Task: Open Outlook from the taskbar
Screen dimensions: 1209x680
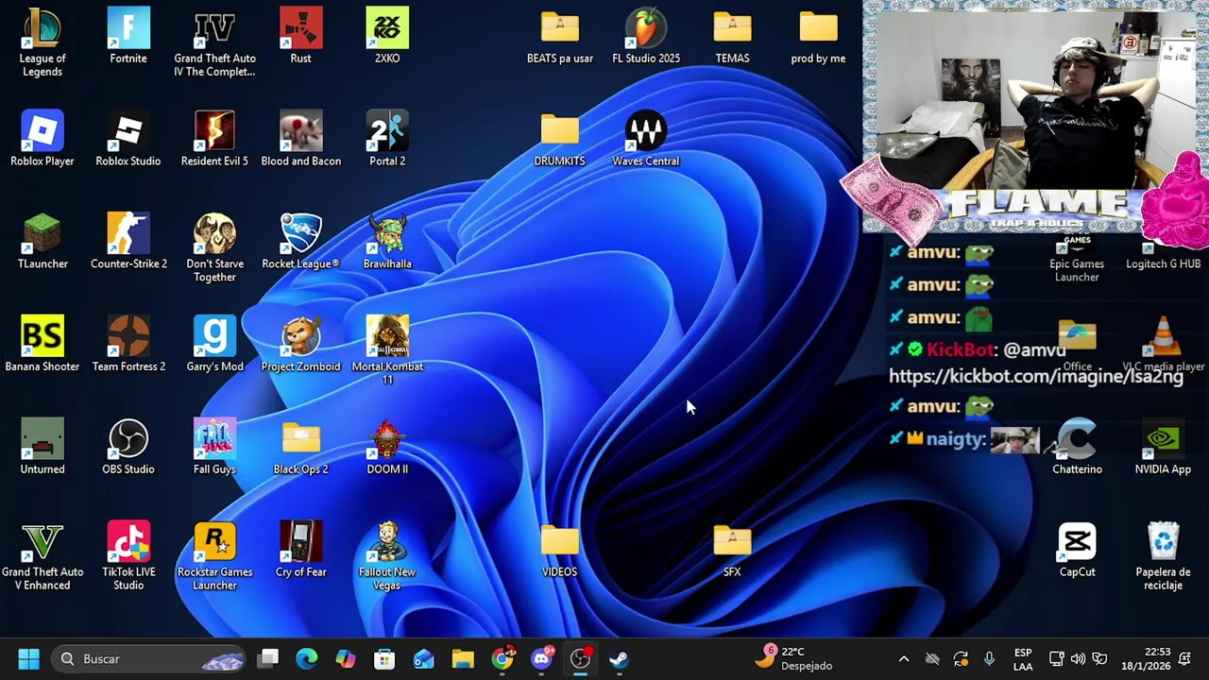Action: [423, 659]
